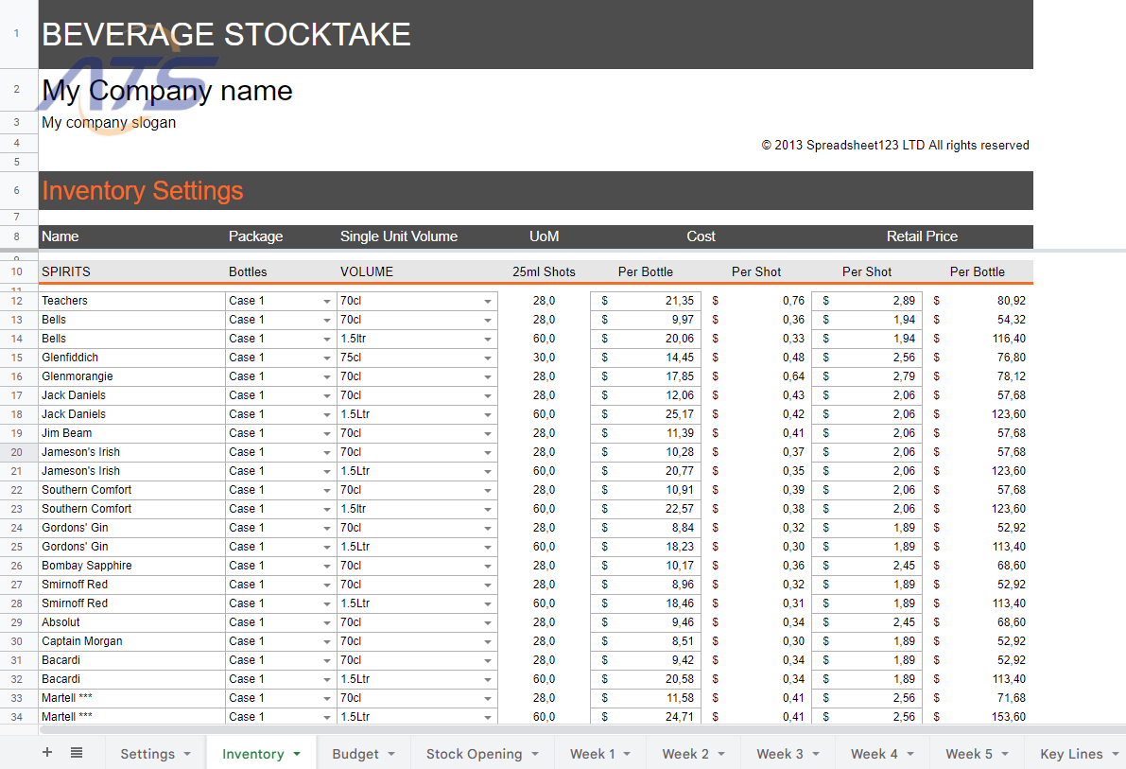
Task: Select the row 20 header
Action: tap(17, 452)
